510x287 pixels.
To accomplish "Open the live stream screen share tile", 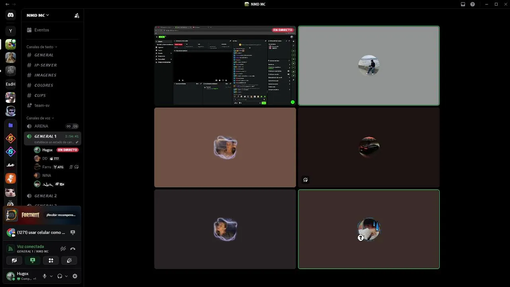I will (x=225, y=66).
